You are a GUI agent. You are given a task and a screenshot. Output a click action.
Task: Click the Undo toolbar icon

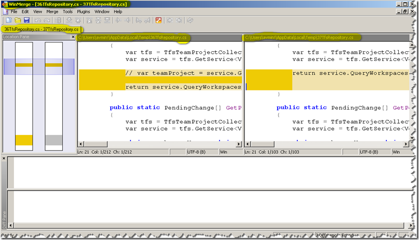click(38, 20)
